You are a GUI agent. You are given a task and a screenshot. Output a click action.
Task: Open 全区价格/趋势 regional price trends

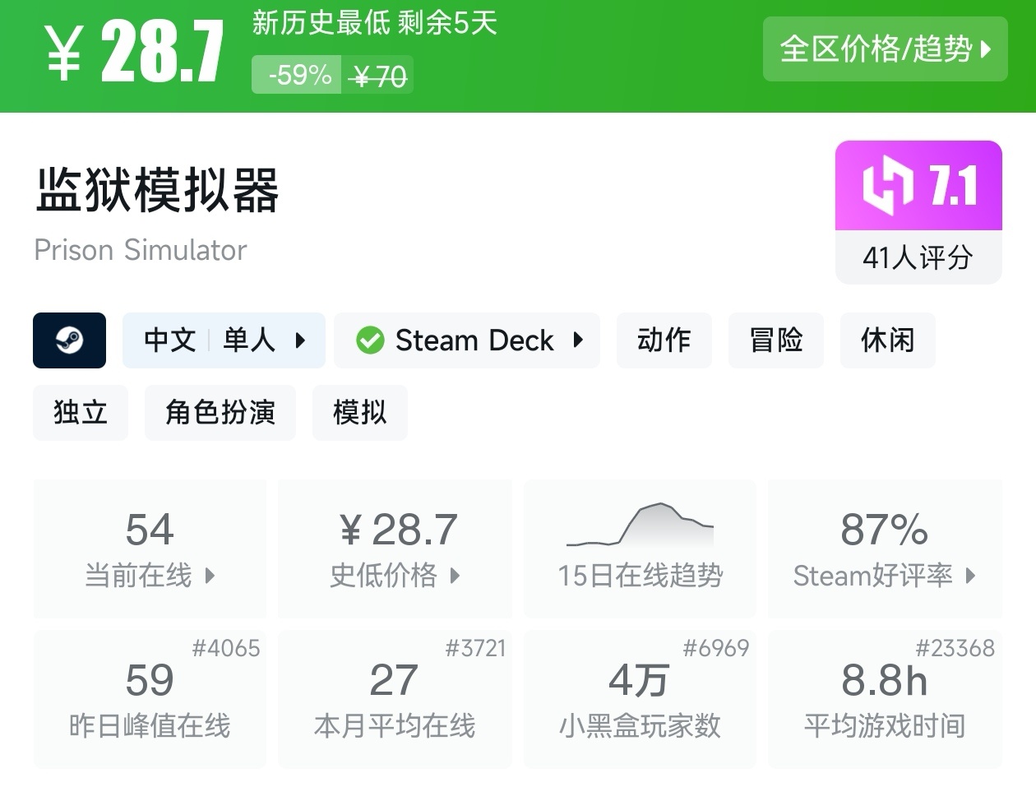[885, 49]
